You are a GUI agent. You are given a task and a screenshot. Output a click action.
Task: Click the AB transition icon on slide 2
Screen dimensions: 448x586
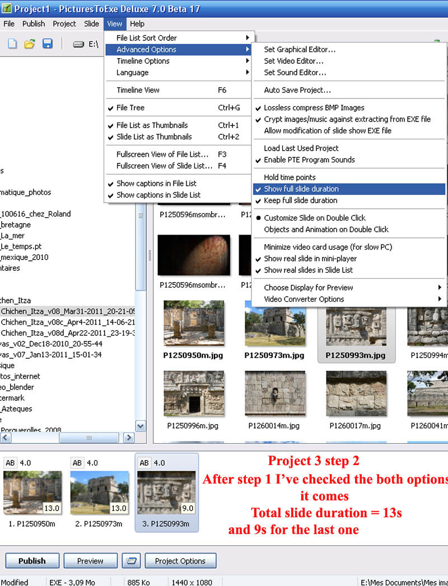pyautogui.click(x=77, y=463)
